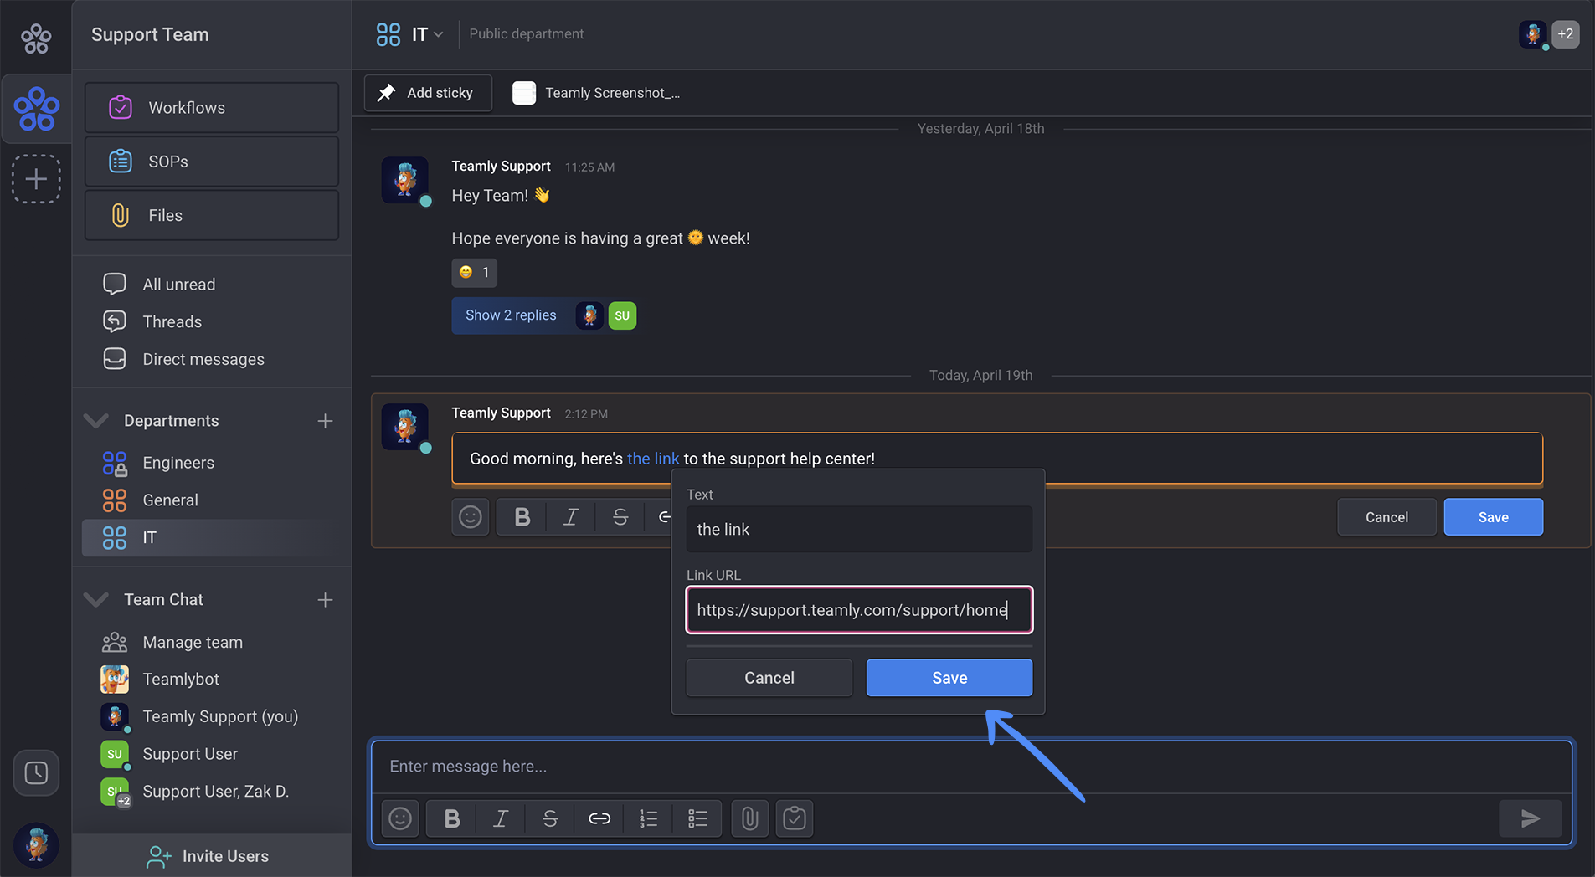Show 2 replies in the thread
The width and height of the screenshot is (1595, 877).
(511, 315)
